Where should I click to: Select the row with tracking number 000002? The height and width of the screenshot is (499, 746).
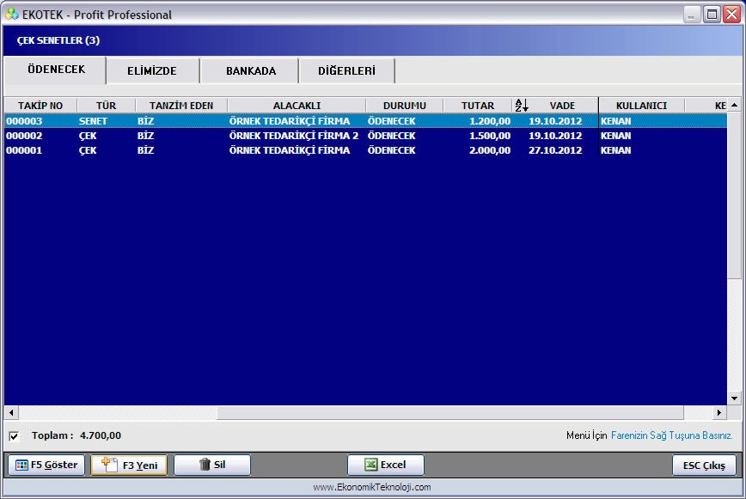tap(365, 136)
